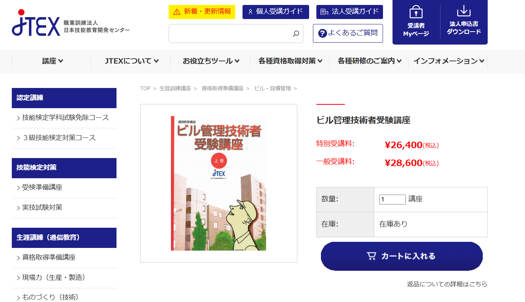
Task: Expand お役立ちツール dropdown menu
Action: tap(211, 61)
